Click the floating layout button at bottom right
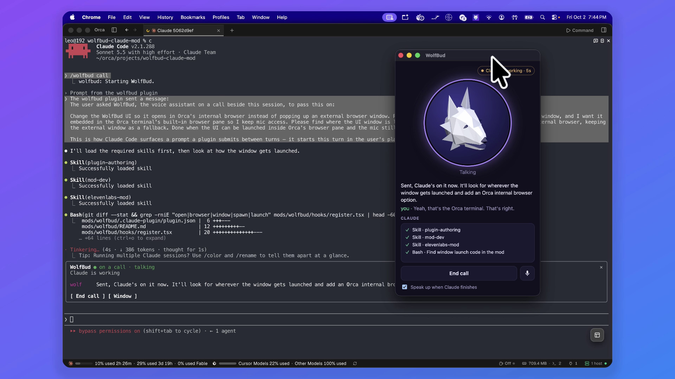The width and height of the screenshot is (675, 379). click(597, 335)
